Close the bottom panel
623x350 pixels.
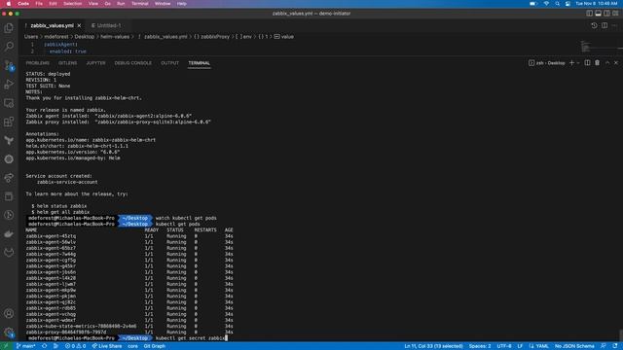[616, 62]
